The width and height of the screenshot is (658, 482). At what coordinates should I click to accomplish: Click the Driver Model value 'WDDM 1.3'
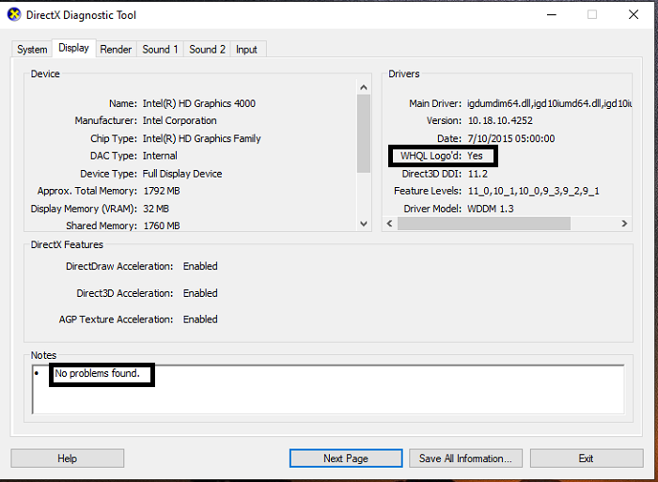pyautogui.click(x=491, y=209)
